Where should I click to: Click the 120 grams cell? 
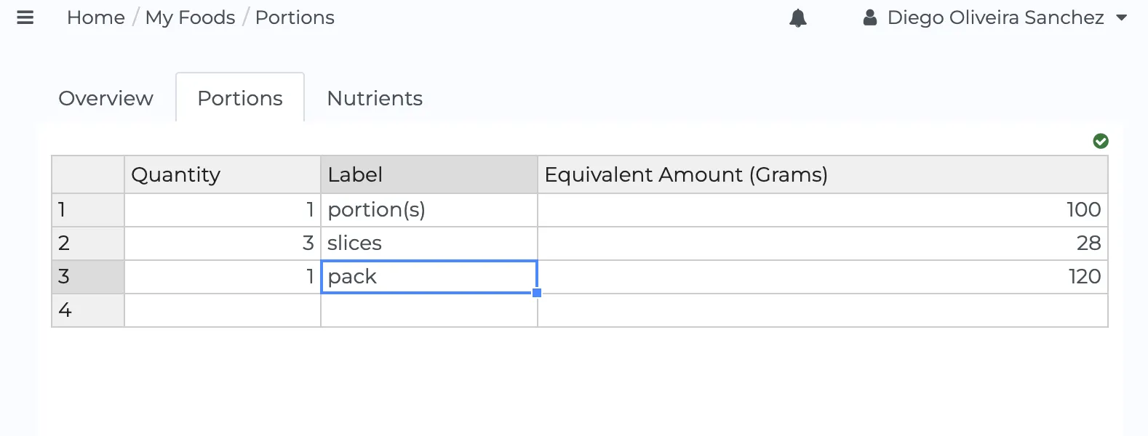[x=822, y=277]
